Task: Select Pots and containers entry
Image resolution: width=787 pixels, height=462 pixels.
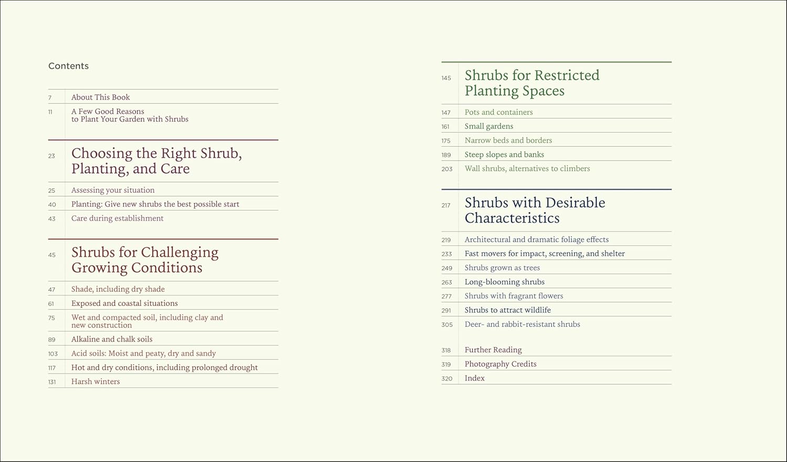Action: coord(498,112)
